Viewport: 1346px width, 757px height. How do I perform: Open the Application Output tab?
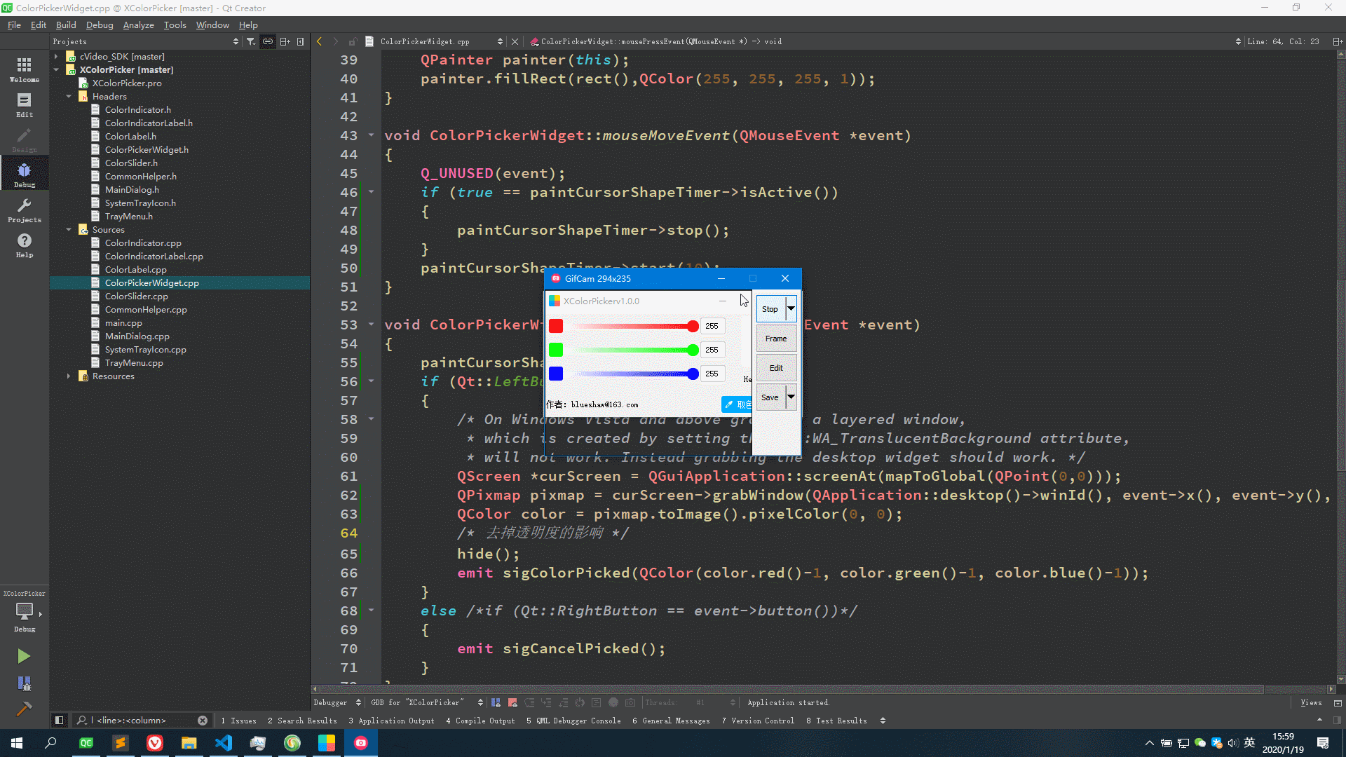coord(391,721)
